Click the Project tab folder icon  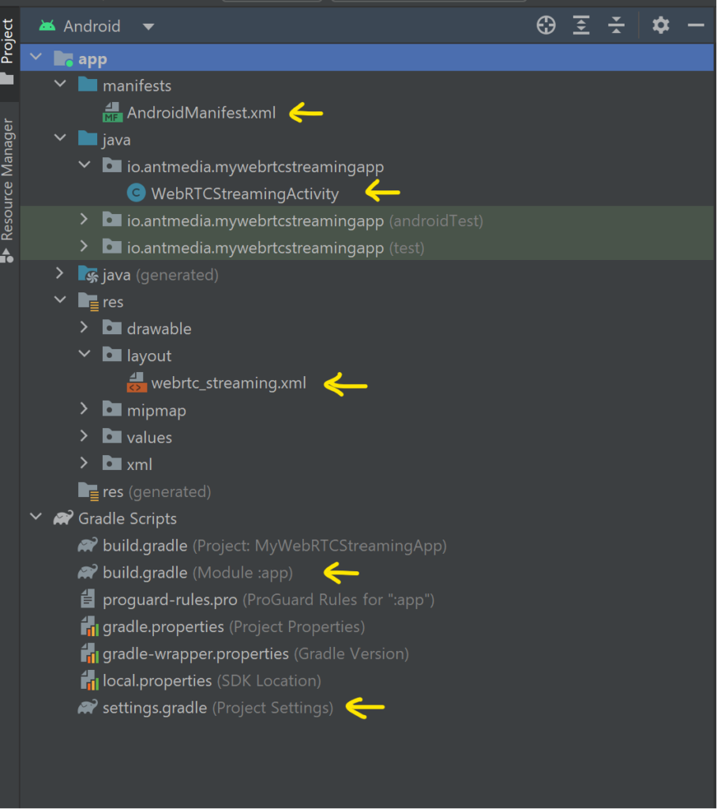coord(7,79)
